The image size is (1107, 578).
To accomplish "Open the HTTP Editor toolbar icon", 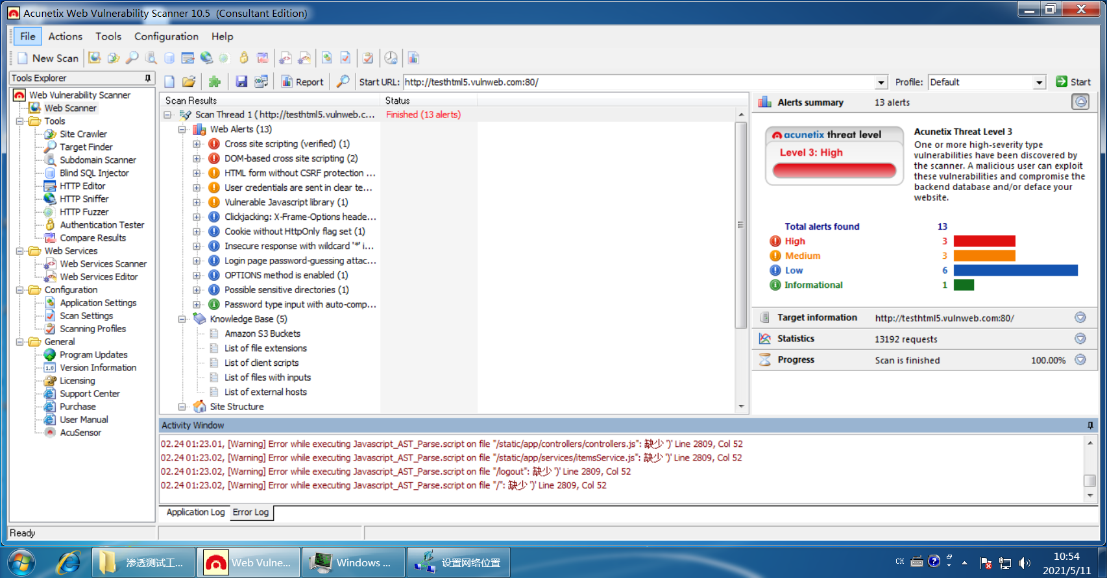I will [x=188, y=58].
